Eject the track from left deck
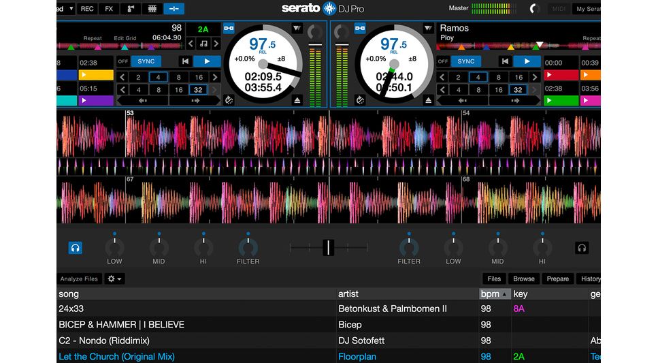Screen dimensions: 658x363 297,100
